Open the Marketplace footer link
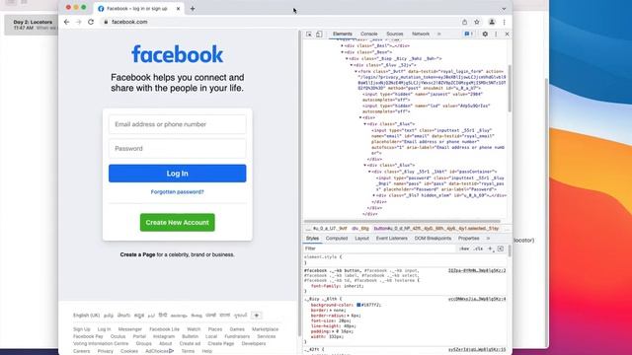Image resolution: width=632 pixels, height=355 pixels. click(266, 329)
